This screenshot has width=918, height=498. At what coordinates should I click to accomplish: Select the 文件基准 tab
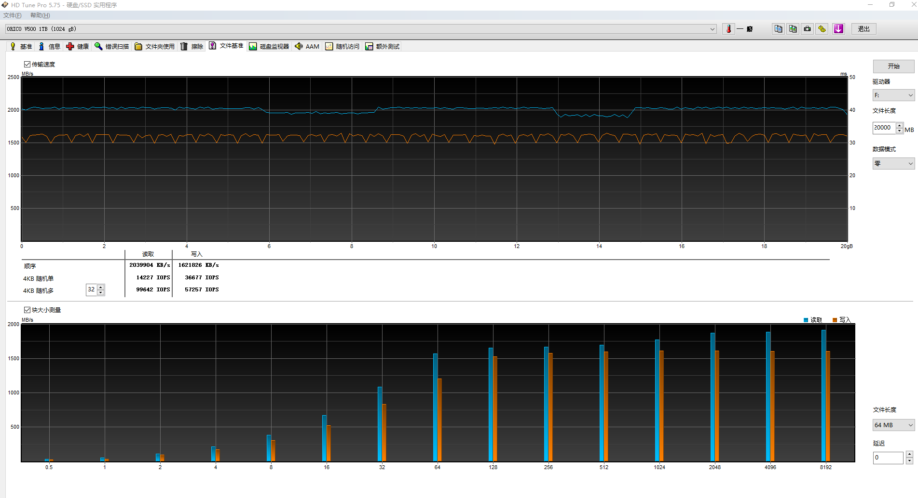(x=226, y=46)
